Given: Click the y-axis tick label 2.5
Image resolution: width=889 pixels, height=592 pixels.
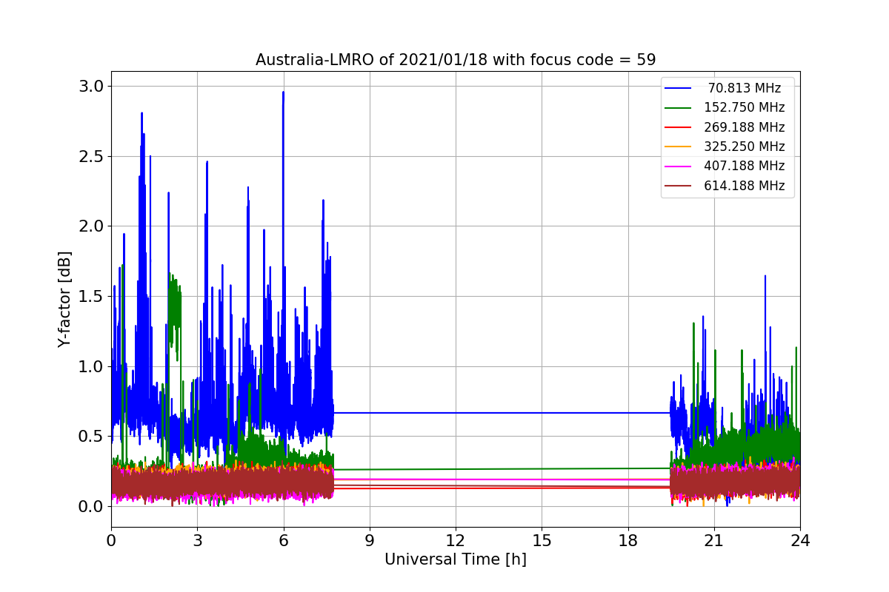Looking at the screenshot, I should [92, 156].
